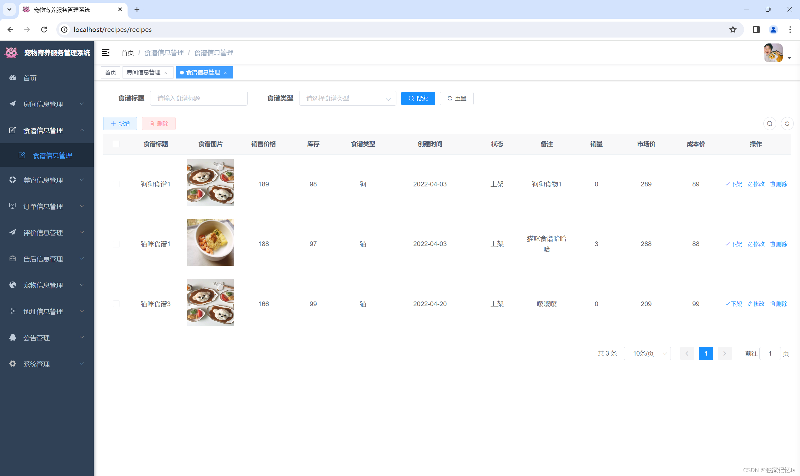Check the box for 狗狗食谱1 row
The height and width of the screenshot is (476, 800).
pos(116,184)
